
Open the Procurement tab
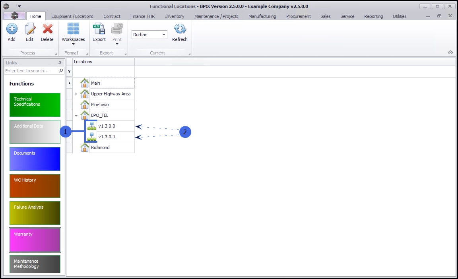(299, 16)
